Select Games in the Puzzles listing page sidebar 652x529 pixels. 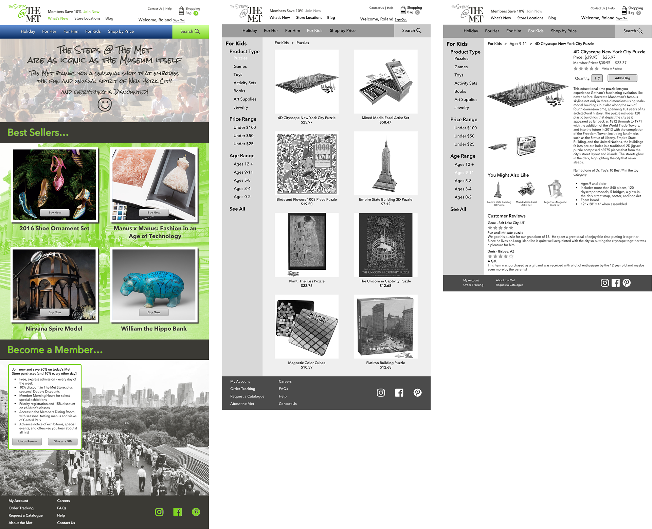pyautogui.click(x=240, y=67)
